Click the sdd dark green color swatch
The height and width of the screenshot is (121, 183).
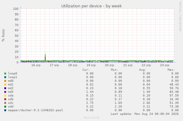(x=5, y=107)
